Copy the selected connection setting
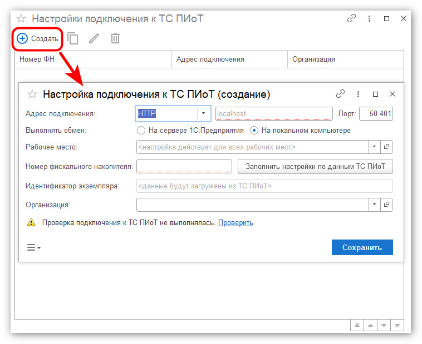 point(73,38)
